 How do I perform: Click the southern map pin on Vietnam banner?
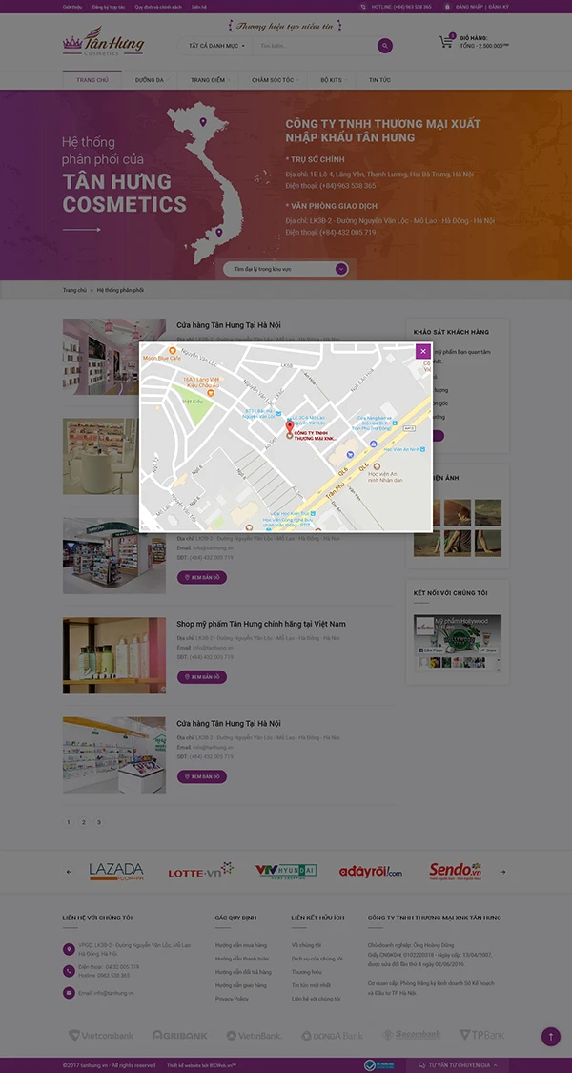(x=219, y=233)
